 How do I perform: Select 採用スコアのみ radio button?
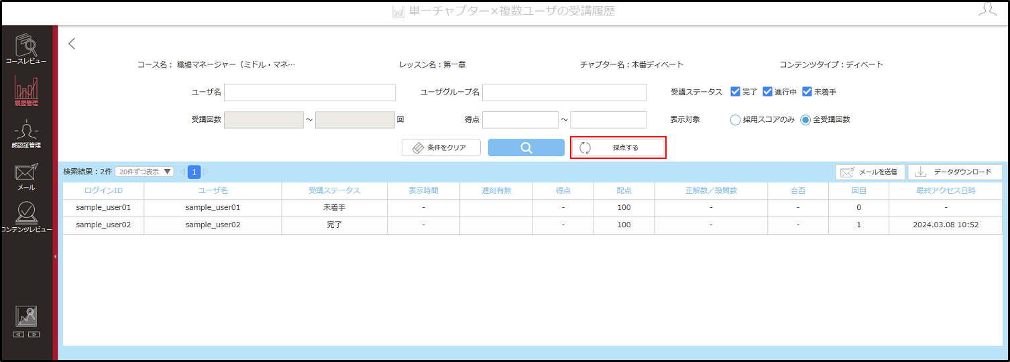pyautogui.click(x=735, y=120)
